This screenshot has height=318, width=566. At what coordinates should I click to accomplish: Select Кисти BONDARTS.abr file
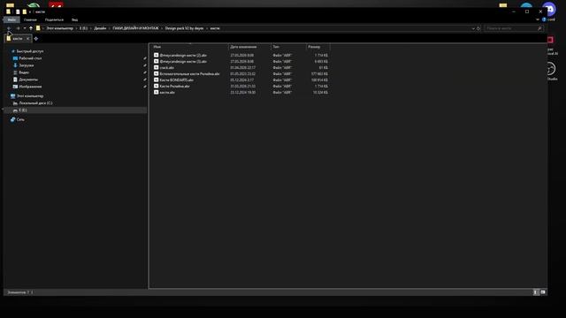pyautogui.click(x=177, y=80)
